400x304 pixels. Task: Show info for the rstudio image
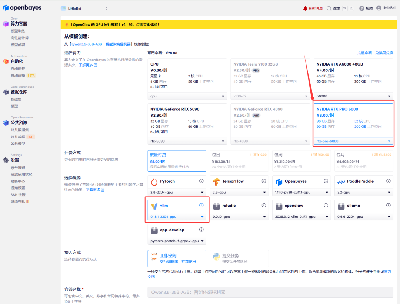264,205
